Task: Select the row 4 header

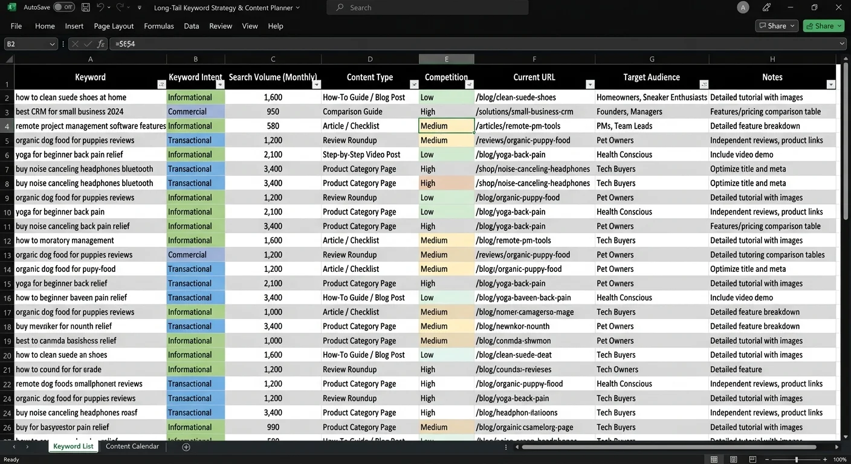Action: pos(7,126)
